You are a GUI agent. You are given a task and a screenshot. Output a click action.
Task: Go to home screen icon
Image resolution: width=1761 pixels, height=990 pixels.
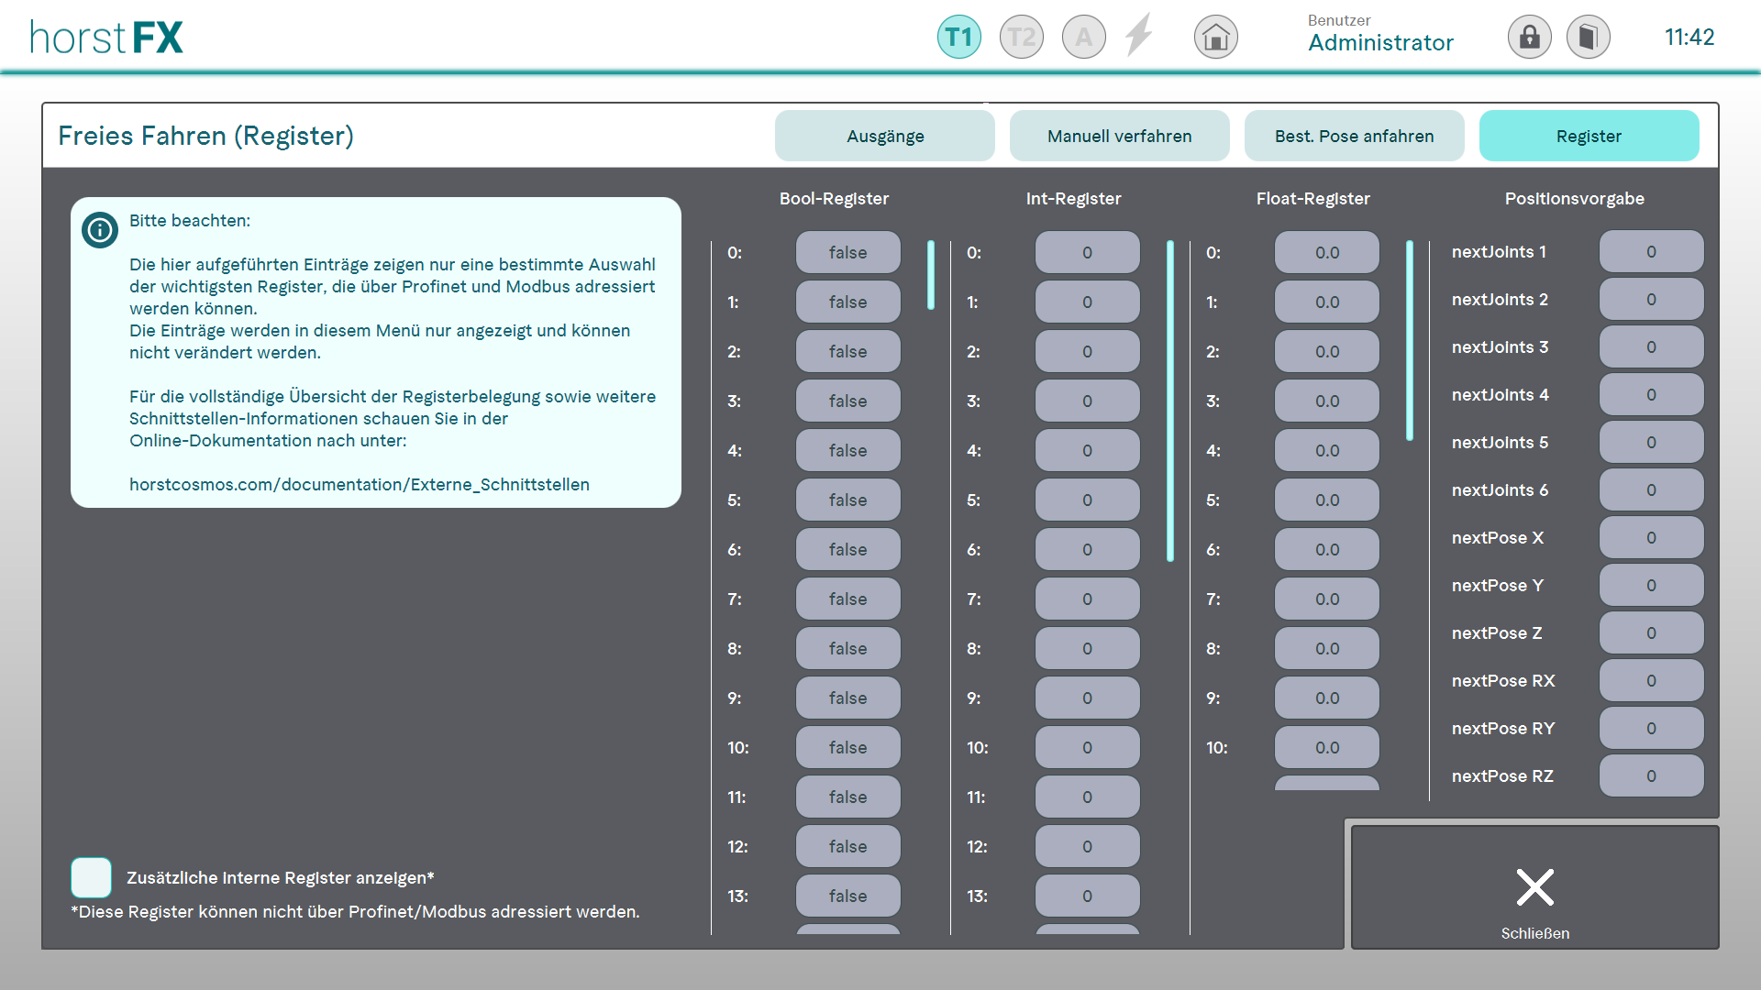tap(1215, 38)
